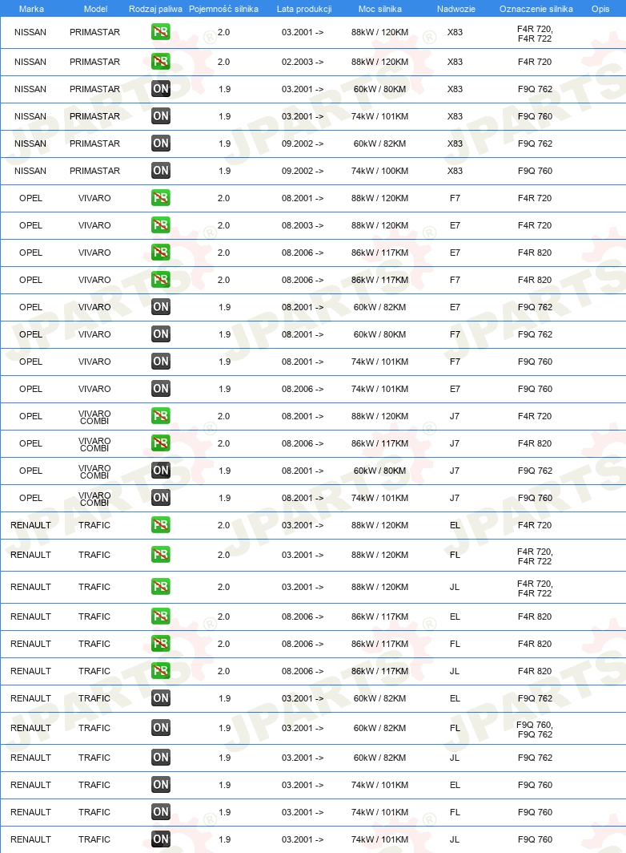The image size is (626, 853).
Task: Select 09.2002 -> date in Nissan 60kW / 82KM row
Action: [302, 144]
